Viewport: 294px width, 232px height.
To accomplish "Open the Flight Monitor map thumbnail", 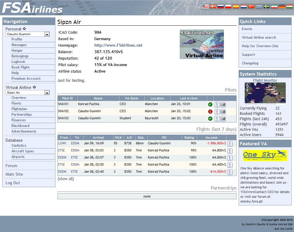I will click(x=265, y=93).
